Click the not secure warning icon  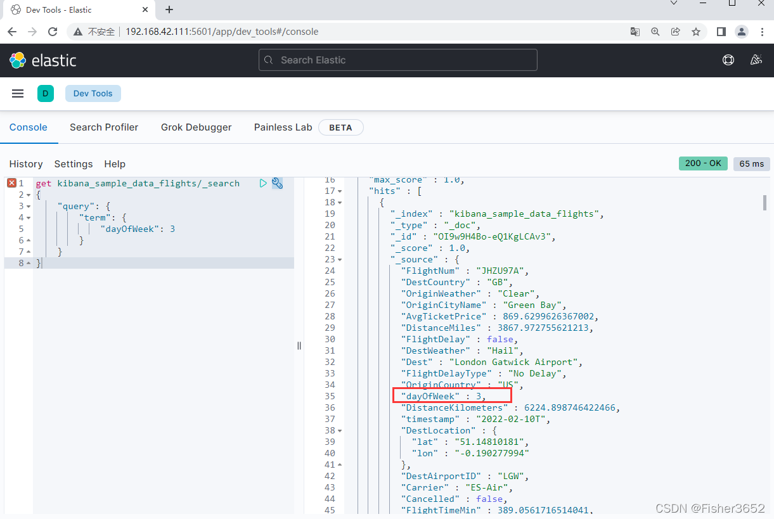coord(78,32)
